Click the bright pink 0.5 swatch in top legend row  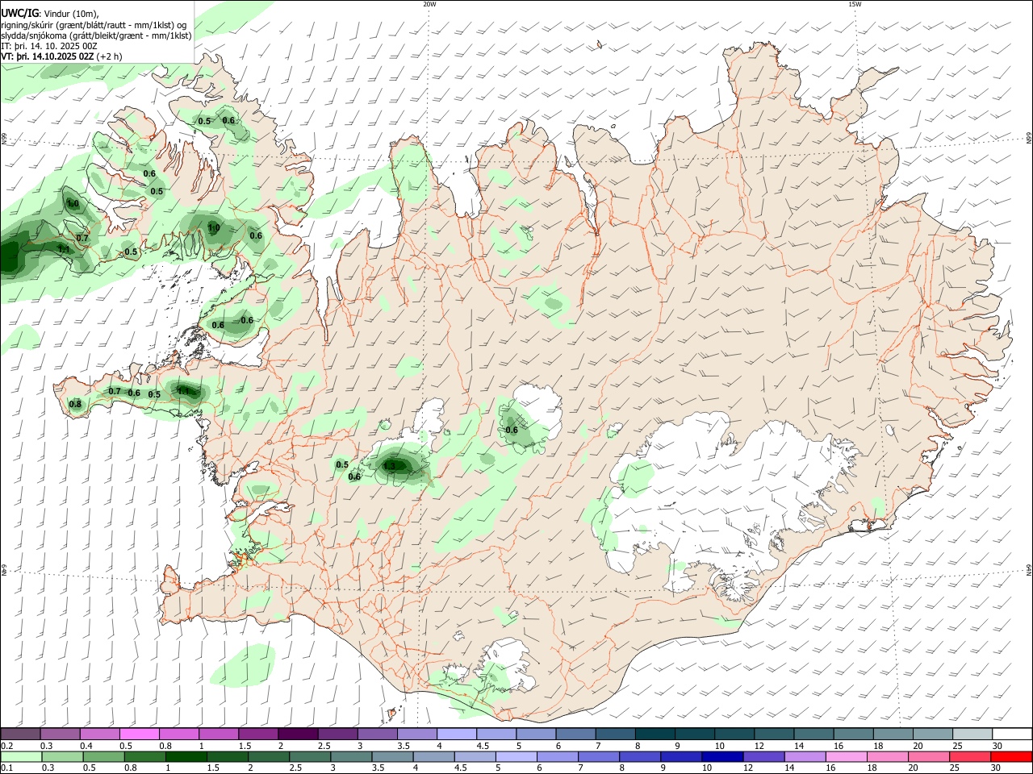click(x=140, y=734)
